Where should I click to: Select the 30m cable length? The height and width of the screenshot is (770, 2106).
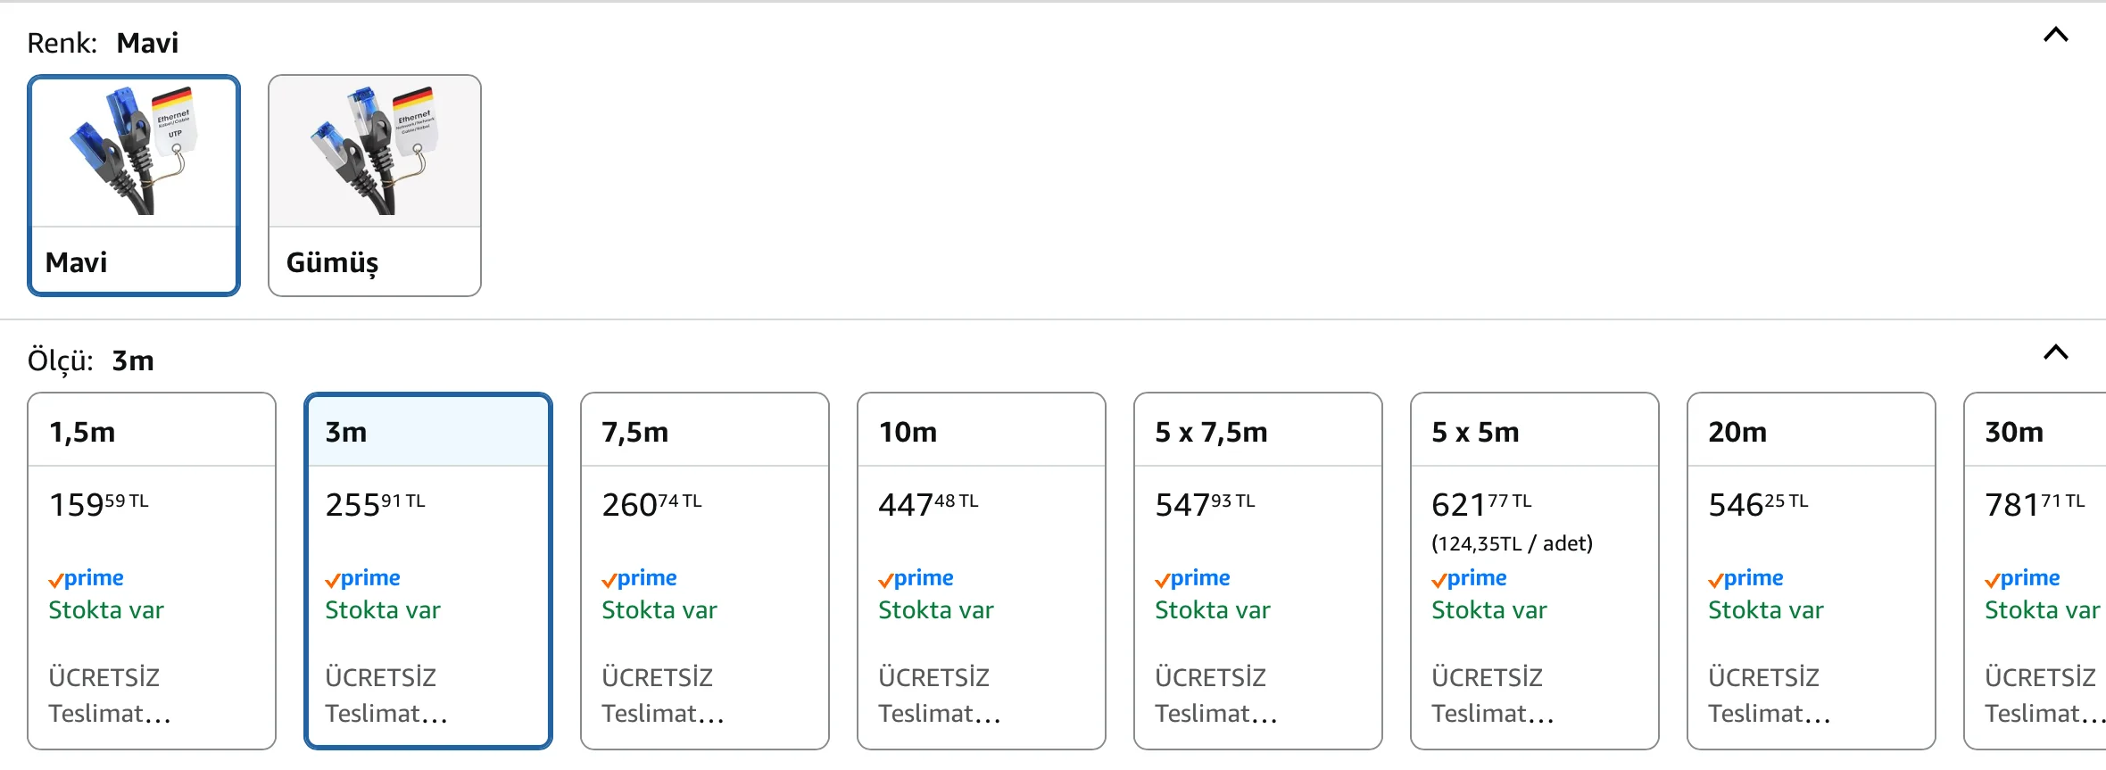pyautogui.click(x=2035, y=432)
